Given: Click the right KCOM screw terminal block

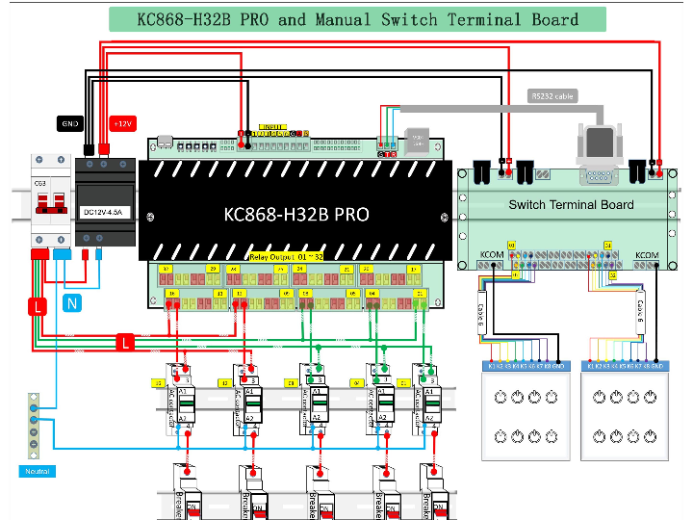Looking at the screenshot, I should 646,266.
